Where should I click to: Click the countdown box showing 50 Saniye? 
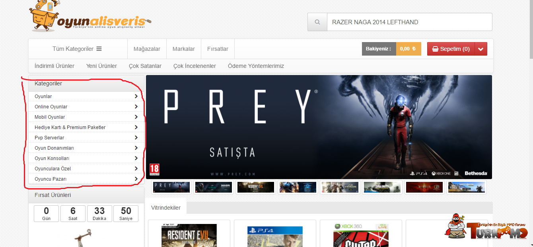coord(126,213)
